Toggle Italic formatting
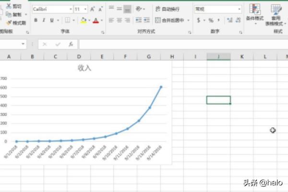The image size is (288, 192). [x=44, y=20]
